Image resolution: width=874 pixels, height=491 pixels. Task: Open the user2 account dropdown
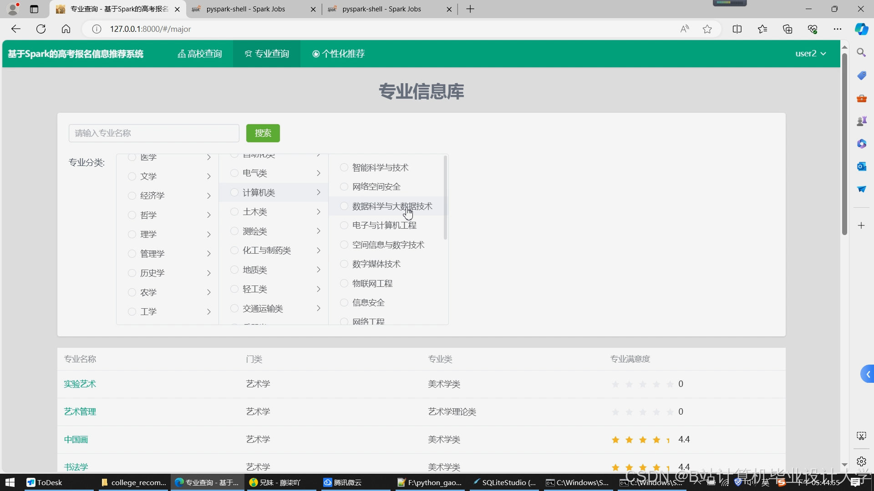tap(810, 54)
